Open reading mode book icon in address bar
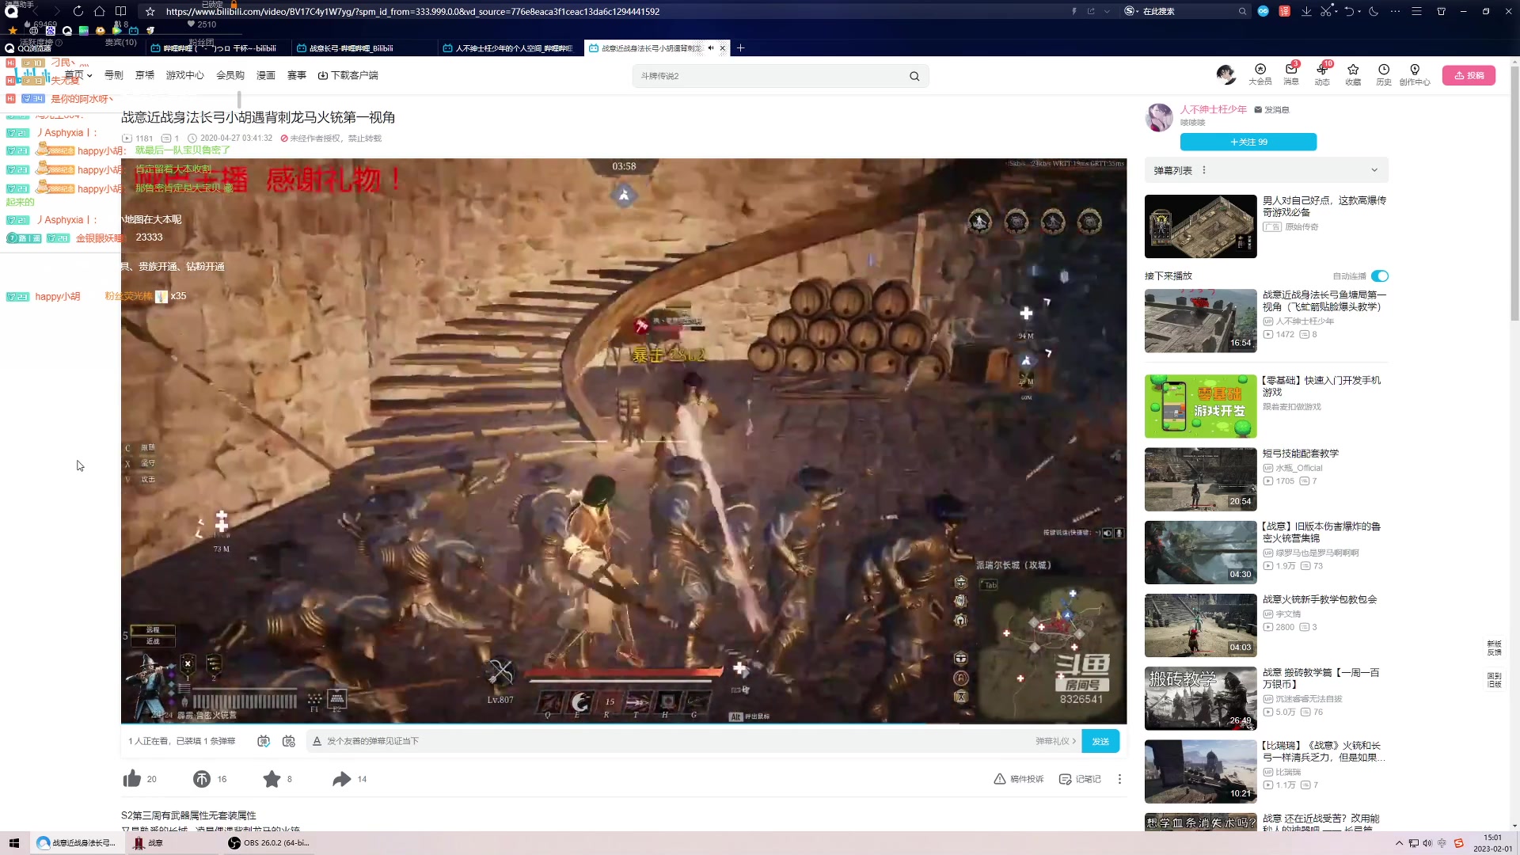Image resolution: width=1520 pixels, height=855 pixels. pyautogui.click(x=120, y=11)
